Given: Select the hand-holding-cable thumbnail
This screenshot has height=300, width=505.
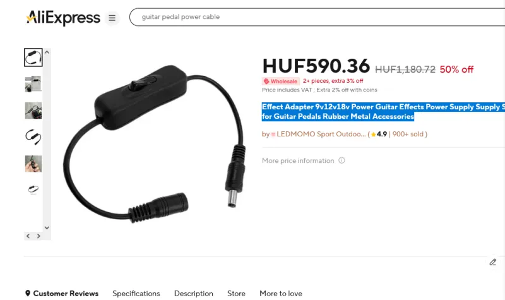Looking at the screenshot, I should pos(33,164).
